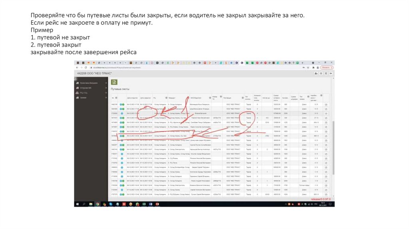Open the ФИО Водителя column filter icon

210,98
